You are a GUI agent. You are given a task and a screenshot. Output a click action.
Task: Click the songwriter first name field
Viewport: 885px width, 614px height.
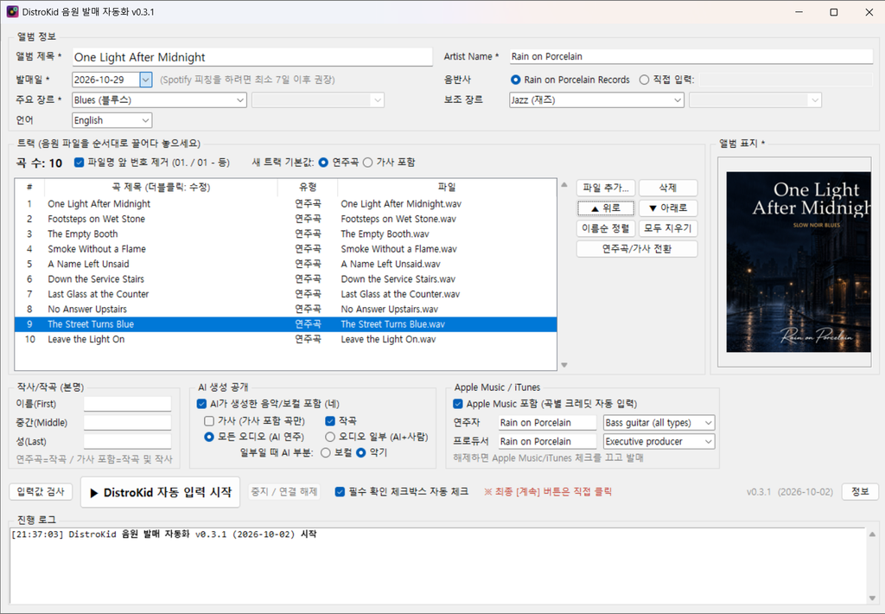coord(128,404)
